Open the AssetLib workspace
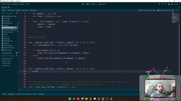Viewport: 181px width, 101px height. click(x=102, y=4)
